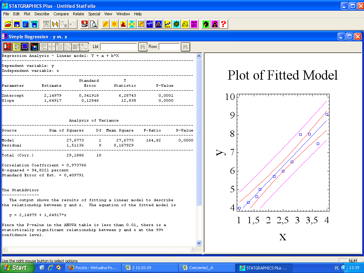Click Internet Explorer quick launch icon
364x273 pixels.
click(x=50, y=268)
